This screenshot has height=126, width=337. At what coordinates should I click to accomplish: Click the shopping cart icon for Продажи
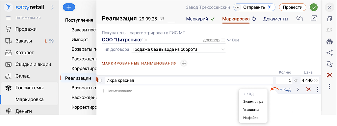(x=8, y=29)
